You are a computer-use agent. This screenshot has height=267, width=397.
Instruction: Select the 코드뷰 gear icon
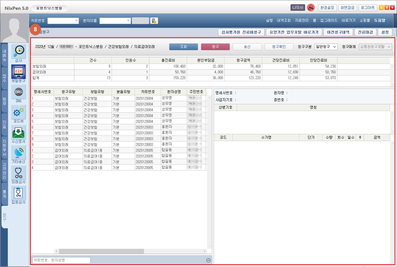(x=19, y=112)
